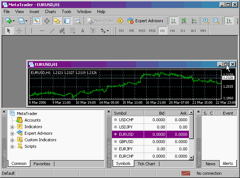Click Market Watch scrollbar up arrow
Image resolution: width=240 pixels, height=178 pixels.
[x=191, y=112]
